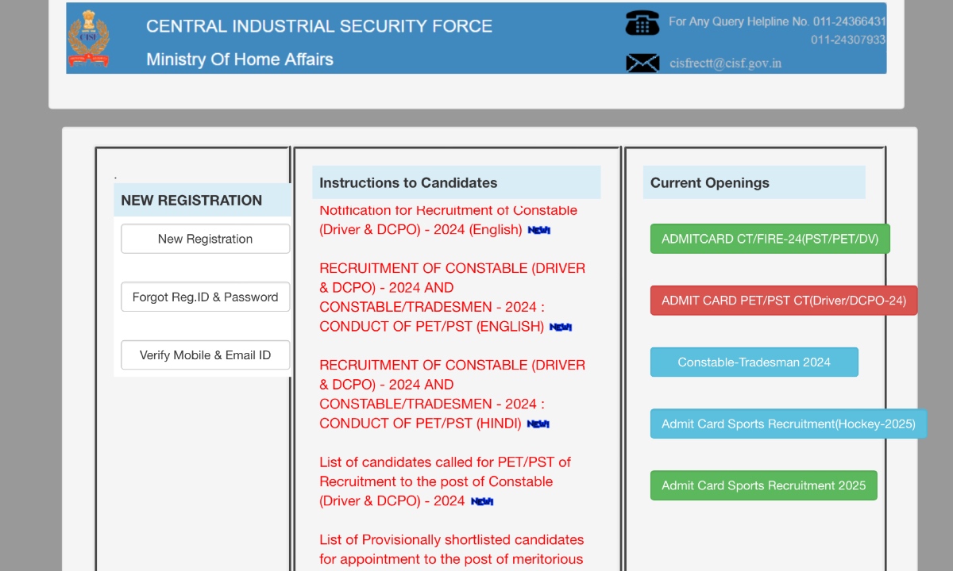953x571 pixels.
Task: Open Admit Card Sports Recruitment 2025
Action: [764, 485]
